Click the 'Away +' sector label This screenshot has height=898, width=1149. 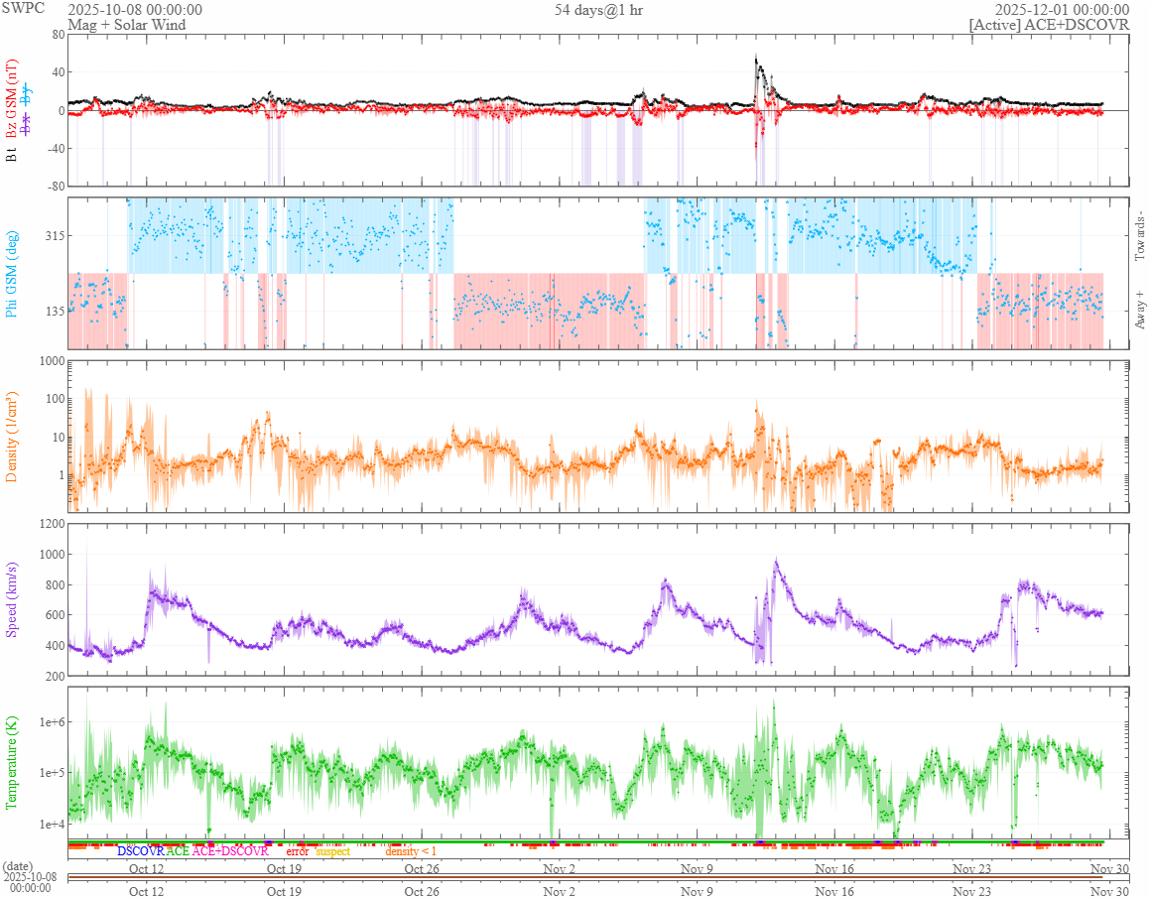coord(1139,311)
